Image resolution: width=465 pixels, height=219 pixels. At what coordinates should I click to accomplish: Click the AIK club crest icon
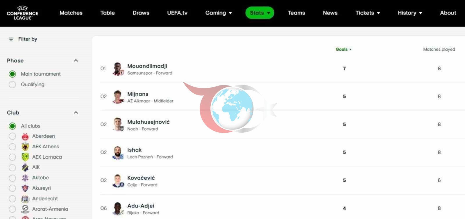25,167
